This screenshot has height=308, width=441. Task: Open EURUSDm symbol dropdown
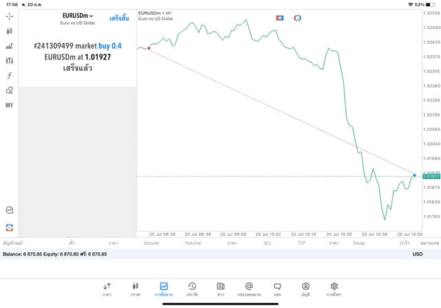click(78, 16)
